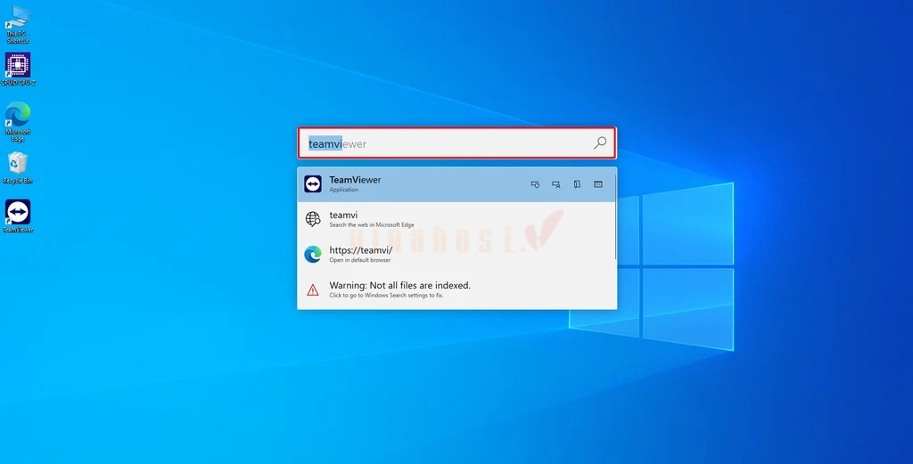Choose the https://teamvi/ result

pyautogui.click(x=456, y=254)
